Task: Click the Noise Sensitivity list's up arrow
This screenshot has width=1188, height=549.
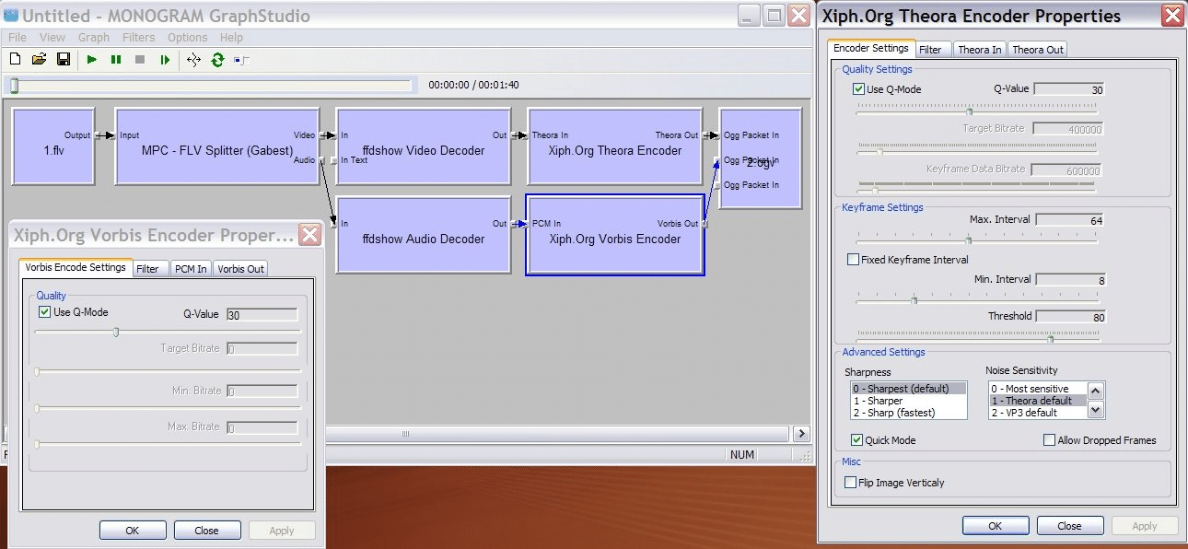Action: pyautogui.click(x=1095, y=391)
